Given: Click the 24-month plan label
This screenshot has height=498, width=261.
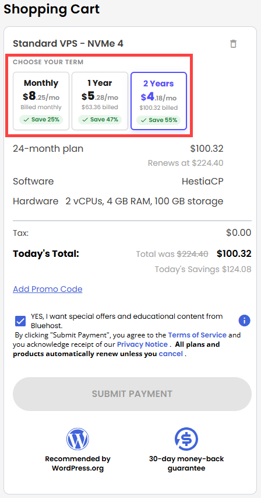Looking at the screenshot, I should tap(48, 149).
